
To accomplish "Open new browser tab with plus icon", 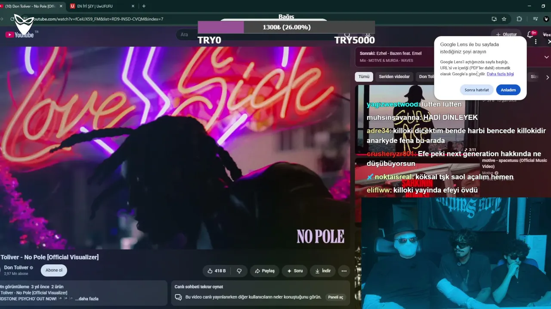I will click(144, 6).
